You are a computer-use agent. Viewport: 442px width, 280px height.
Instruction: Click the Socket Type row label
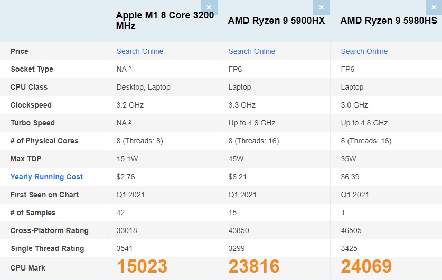coord(32,69)
